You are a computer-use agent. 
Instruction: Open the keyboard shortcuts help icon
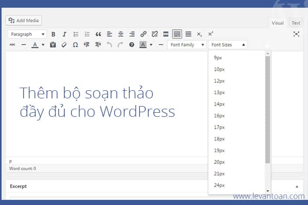(x=131, y=45)
